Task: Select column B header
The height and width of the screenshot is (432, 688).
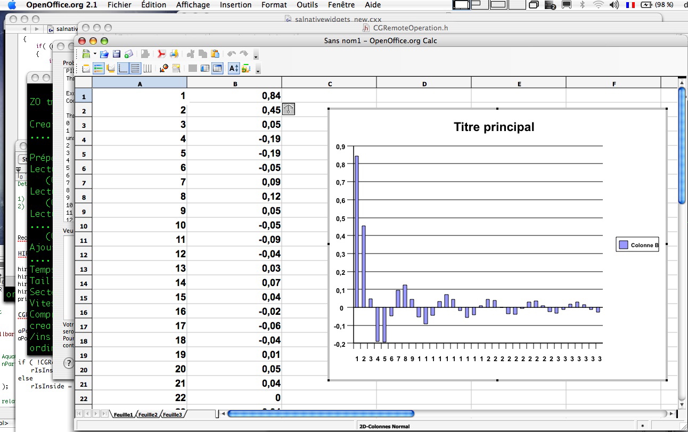Action: click(234, 84)
